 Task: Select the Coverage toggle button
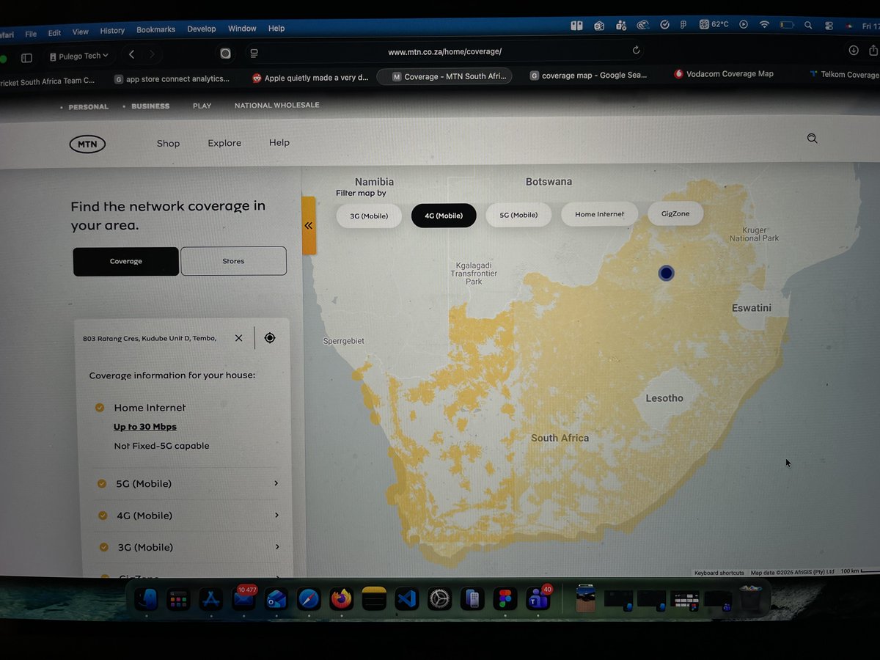(126, 261)
